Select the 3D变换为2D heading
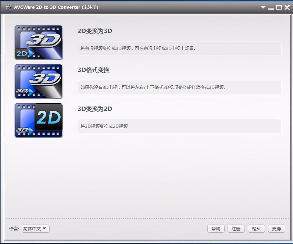293x244 pixels. pyautogui.click(x=95, y=109)
